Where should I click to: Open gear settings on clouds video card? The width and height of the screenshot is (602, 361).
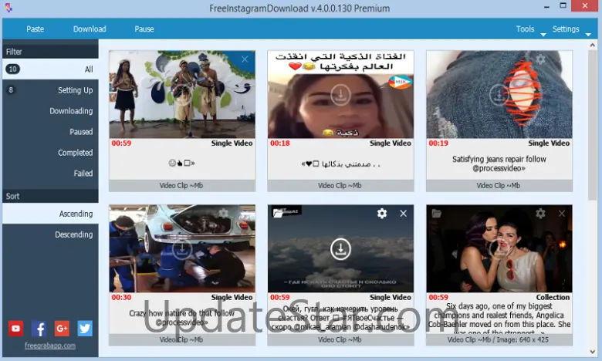[x=381, y=213]
